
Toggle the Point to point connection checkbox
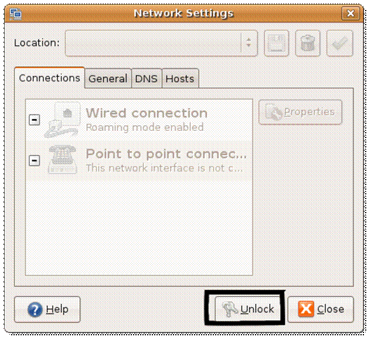[35, 160]
